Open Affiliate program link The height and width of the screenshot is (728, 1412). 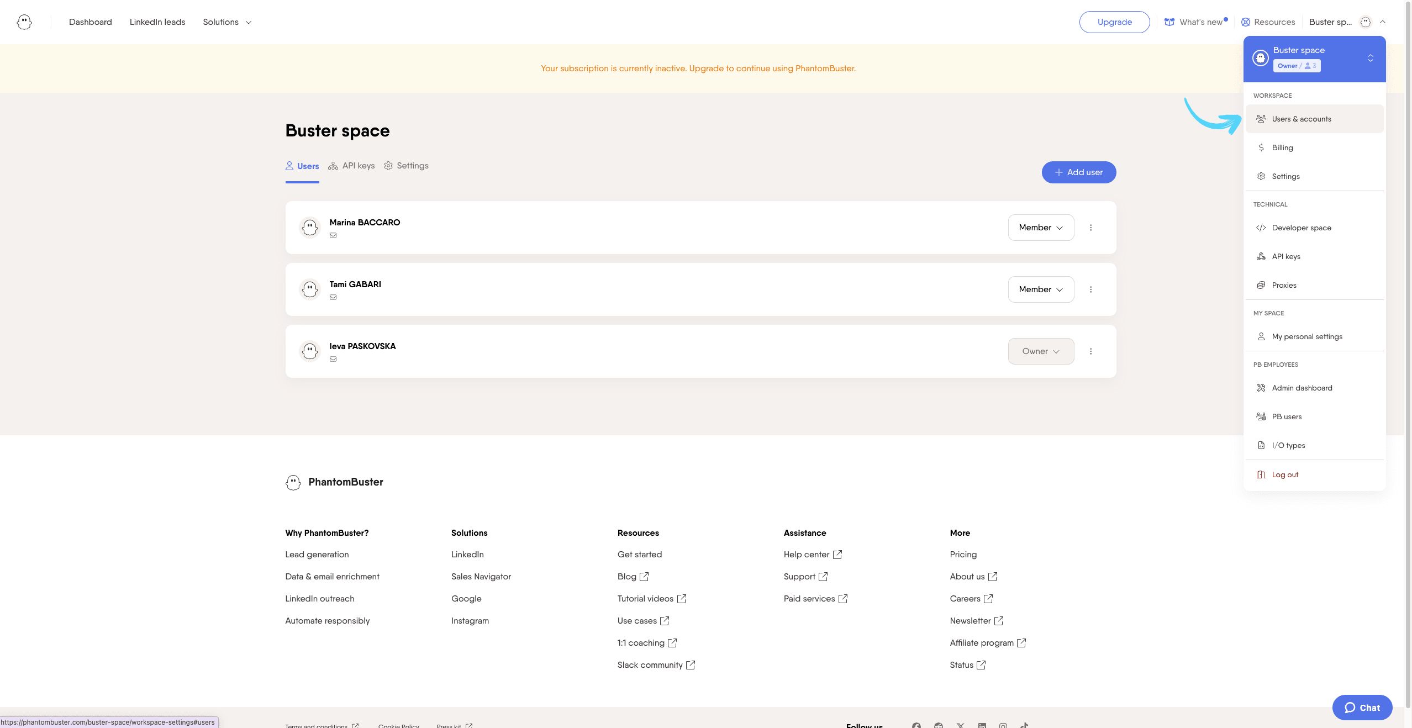click(988, 643)
